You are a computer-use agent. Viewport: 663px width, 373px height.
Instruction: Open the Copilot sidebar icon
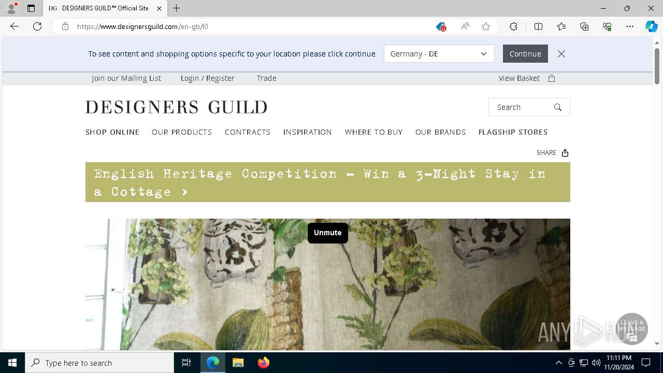(x=651, y=26)
